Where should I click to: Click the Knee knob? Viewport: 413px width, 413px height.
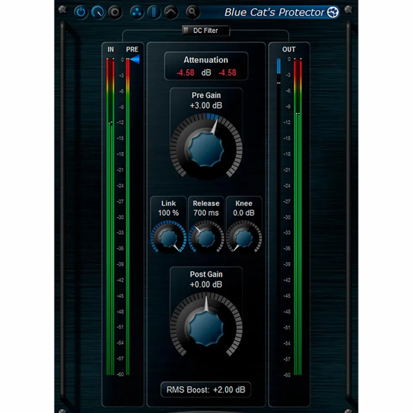tap(243, 238)
